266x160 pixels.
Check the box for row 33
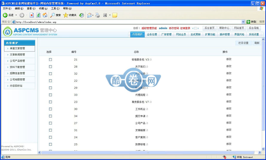(51, 95)
